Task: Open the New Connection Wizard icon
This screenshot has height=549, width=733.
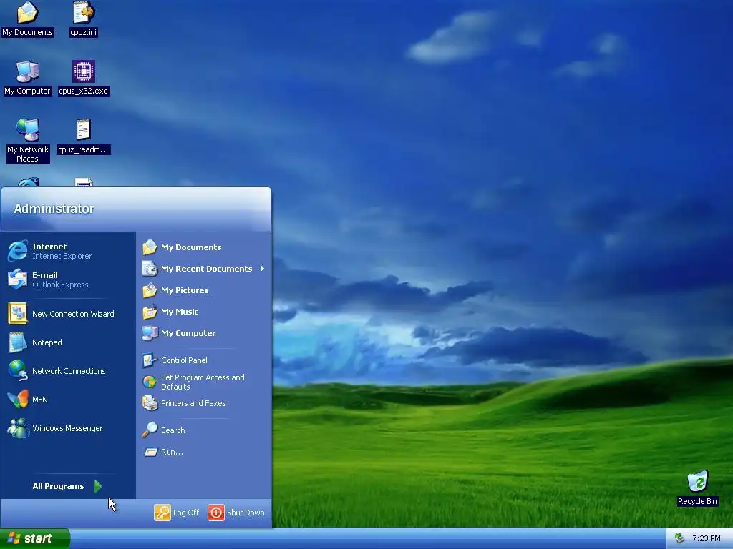Action: 18,314
